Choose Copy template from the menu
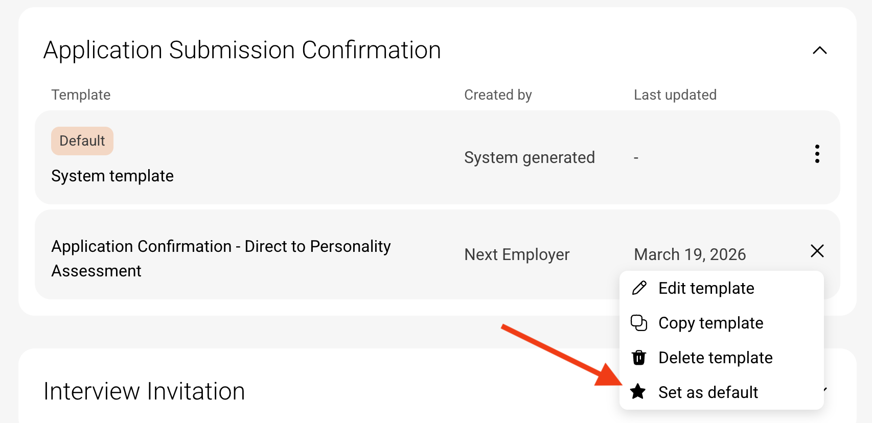The image size is (872, 423). tap(710, 323)
